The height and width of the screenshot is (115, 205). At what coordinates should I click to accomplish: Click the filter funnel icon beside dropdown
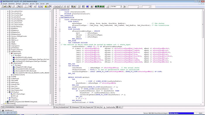pyautogui.click(x=124, y=6)
